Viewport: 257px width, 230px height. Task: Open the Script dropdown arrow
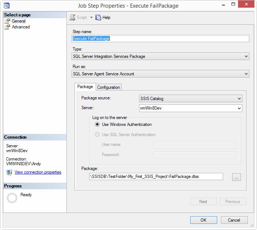[x=91, y=17]
